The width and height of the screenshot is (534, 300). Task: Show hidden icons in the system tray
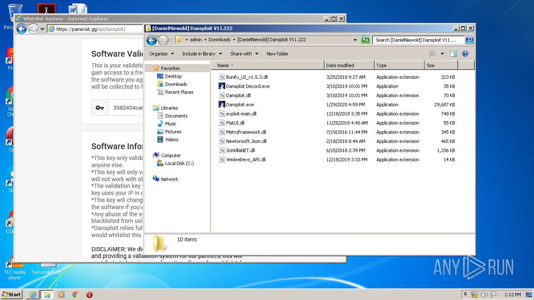point(465,295)
